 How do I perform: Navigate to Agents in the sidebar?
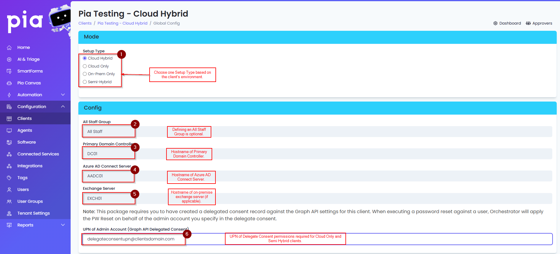pos(35,130)
